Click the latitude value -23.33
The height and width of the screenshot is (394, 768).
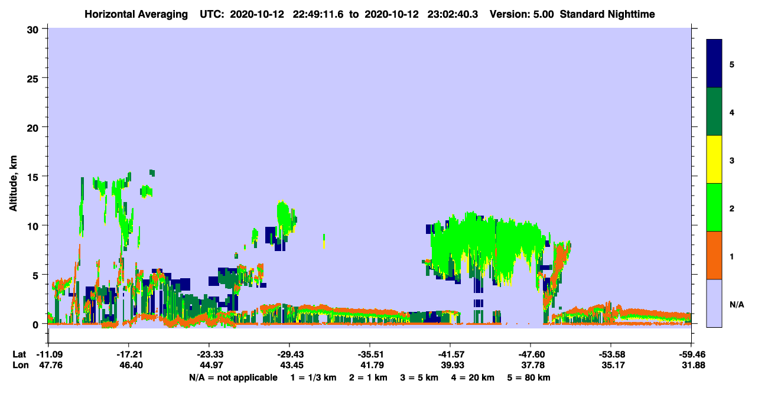pos(209,354)
